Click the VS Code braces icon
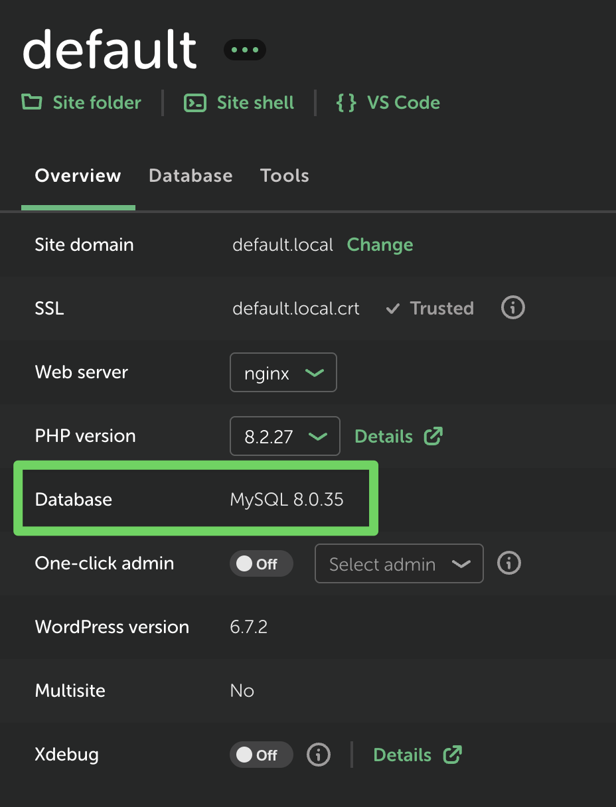The width and height of the screenshot is (616, 807). (x=346, y=103)
